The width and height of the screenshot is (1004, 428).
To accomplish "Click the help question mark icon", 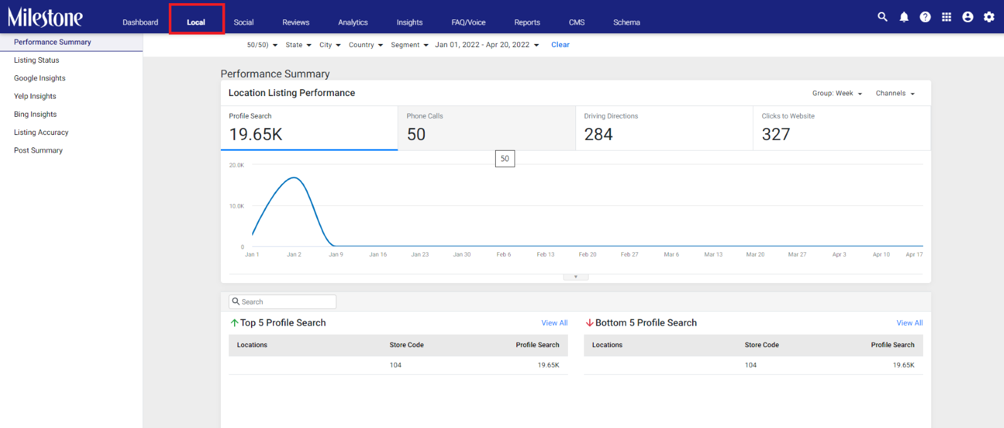I will 925,17.
